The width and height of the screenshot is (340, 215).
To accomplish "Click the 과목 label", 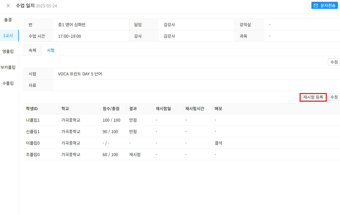I will (243, 36).
